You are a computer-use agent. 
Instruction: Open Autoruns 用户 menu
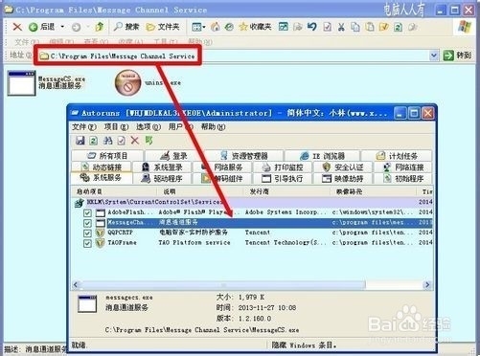point(181,127)
